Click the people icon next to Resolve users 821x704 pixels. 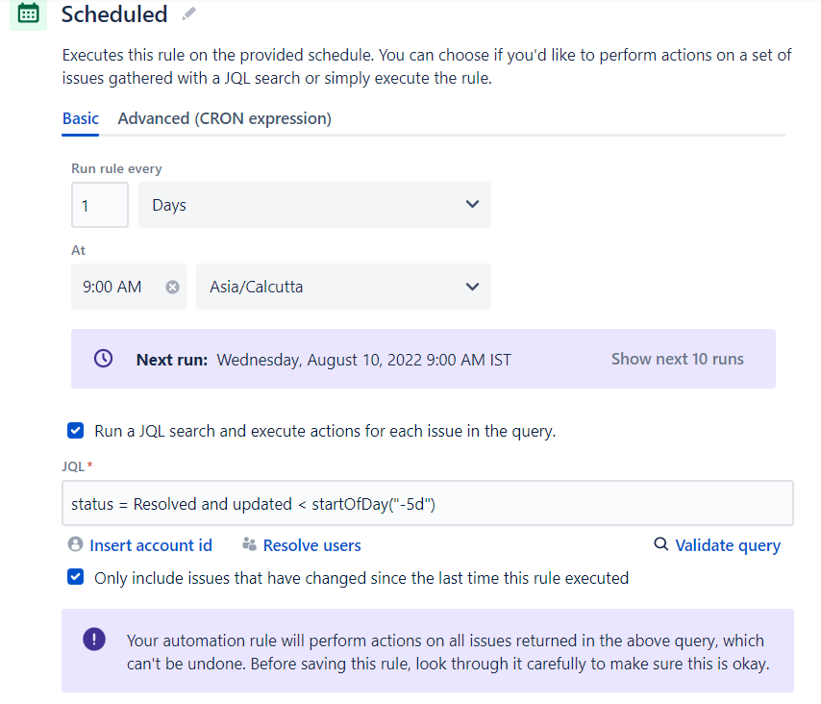[248, 543]
